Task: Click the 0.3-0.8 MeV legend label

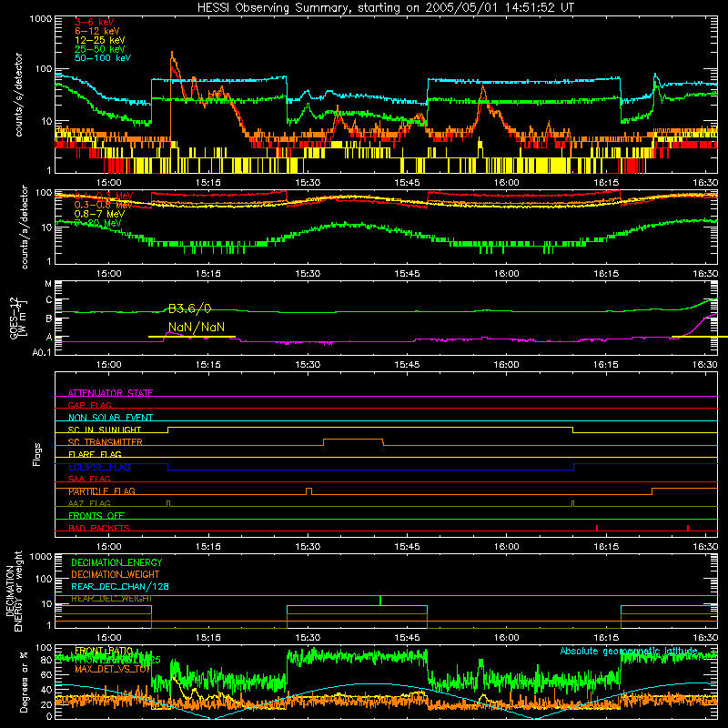Action: tap(103, 205)
